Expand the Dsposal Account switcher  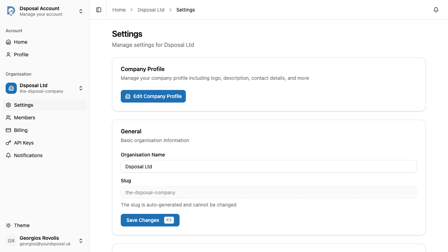tap(81, 11)
